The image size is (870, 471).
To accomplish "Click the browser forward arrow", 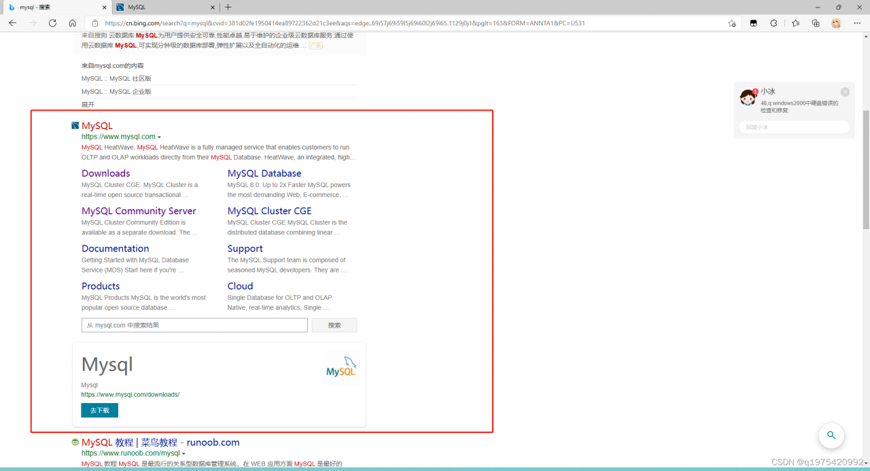I will pos(33,23).
